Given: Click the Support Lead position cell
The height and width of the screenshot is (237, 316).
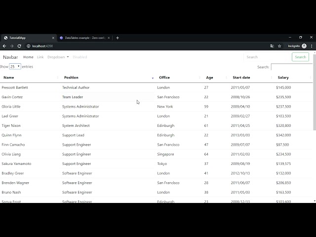Looking at the screenshot, I should [x=73, y=135].
